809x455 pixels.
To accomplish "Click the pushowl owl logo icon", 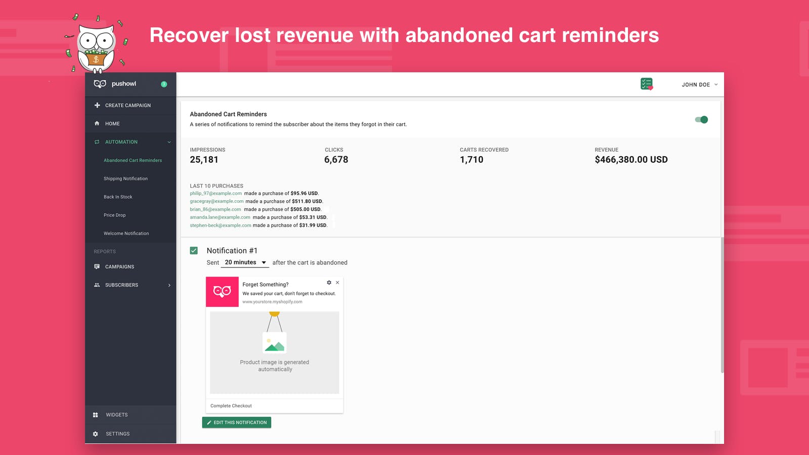I will coord(100,84).
